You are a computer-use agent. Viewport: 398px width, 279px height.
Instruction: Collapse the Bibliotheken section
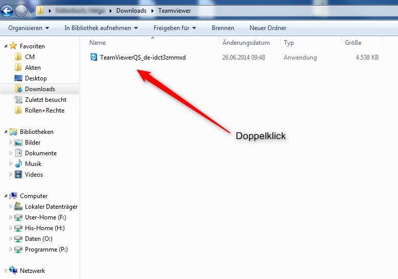(x=6, y=132)
